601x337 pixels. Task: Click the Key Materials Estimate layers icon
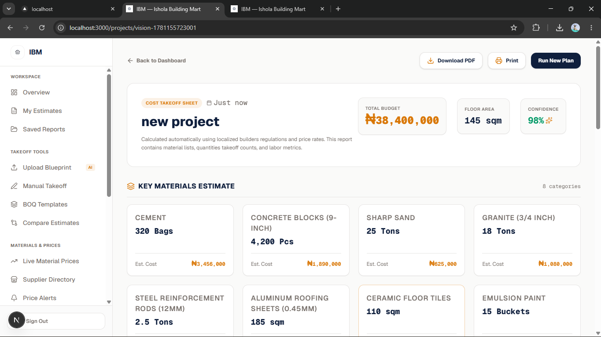pyautogui.click(x=131, y=186)
